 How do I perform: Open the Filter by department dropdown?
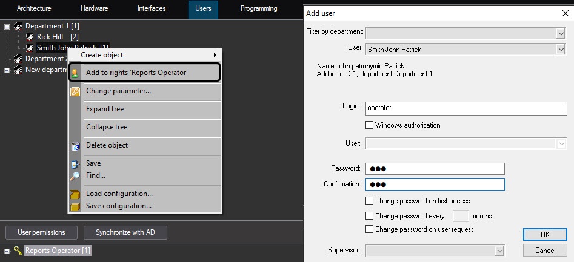tap(560, 32)
